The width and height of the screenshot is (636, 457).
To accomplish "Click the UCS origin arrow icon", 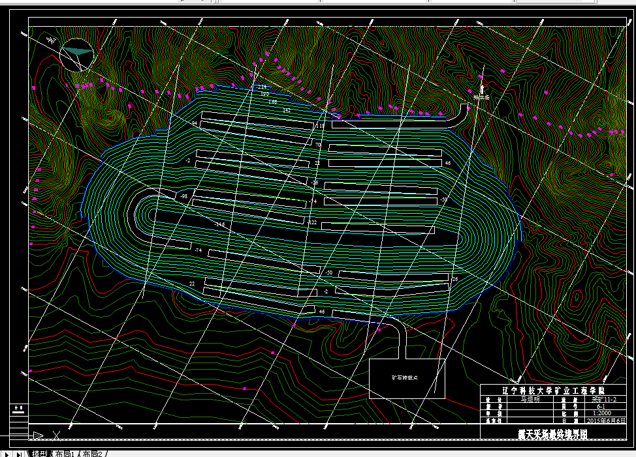I will click(38, 435).
